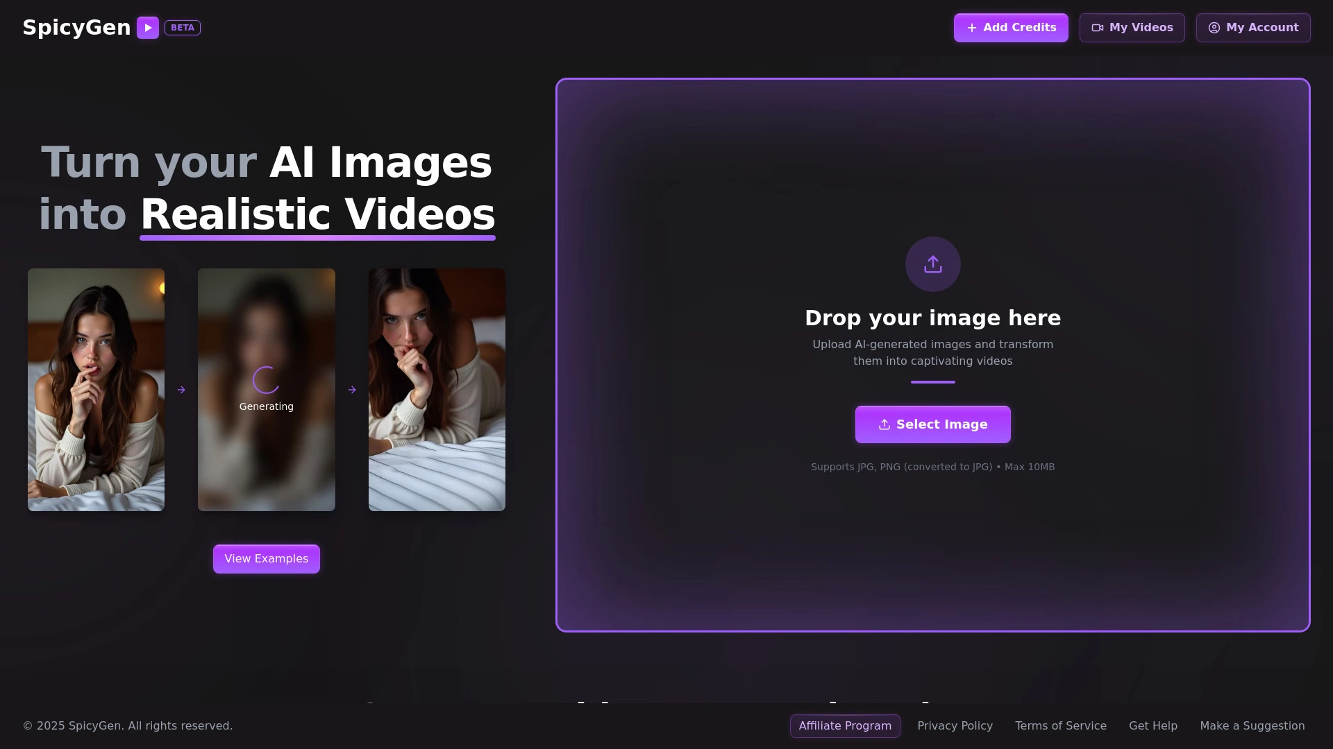Click the arrow before the final video thumbnail
Screen dimensions: 1333x749
[x=351, y=390]
